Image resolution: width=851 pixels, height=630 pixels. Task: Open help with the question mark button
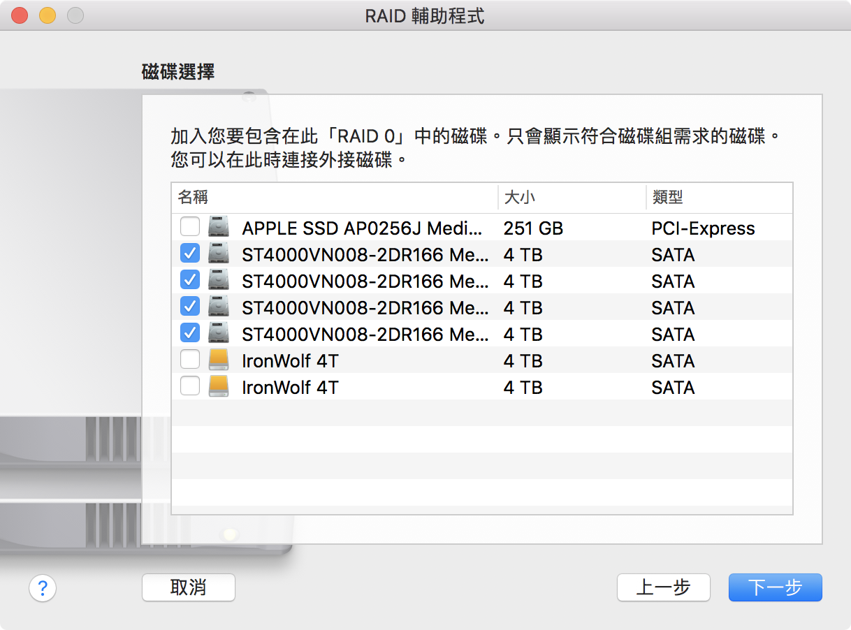tap(43, 588)
